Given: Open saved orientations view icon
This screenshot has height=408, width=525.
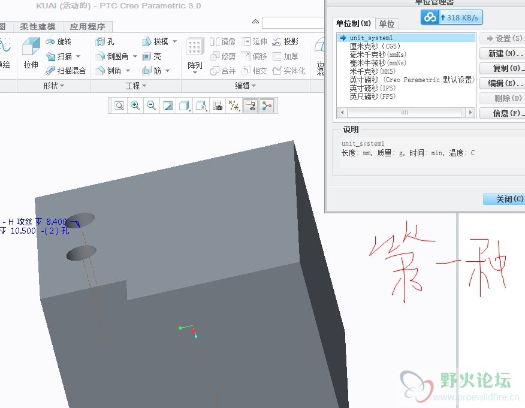Looking at the screenshot, I should [x=201, y=106].
